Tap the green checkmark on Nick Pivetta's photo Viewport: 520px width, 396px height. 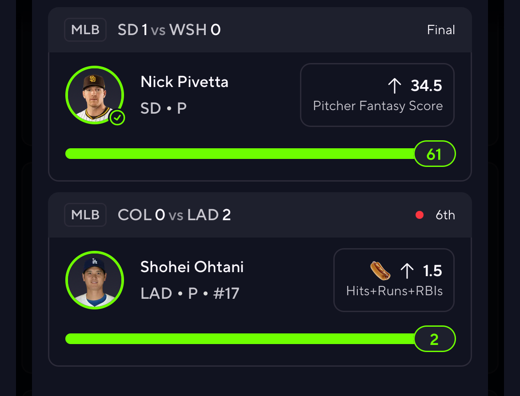[x=117, y=118]
